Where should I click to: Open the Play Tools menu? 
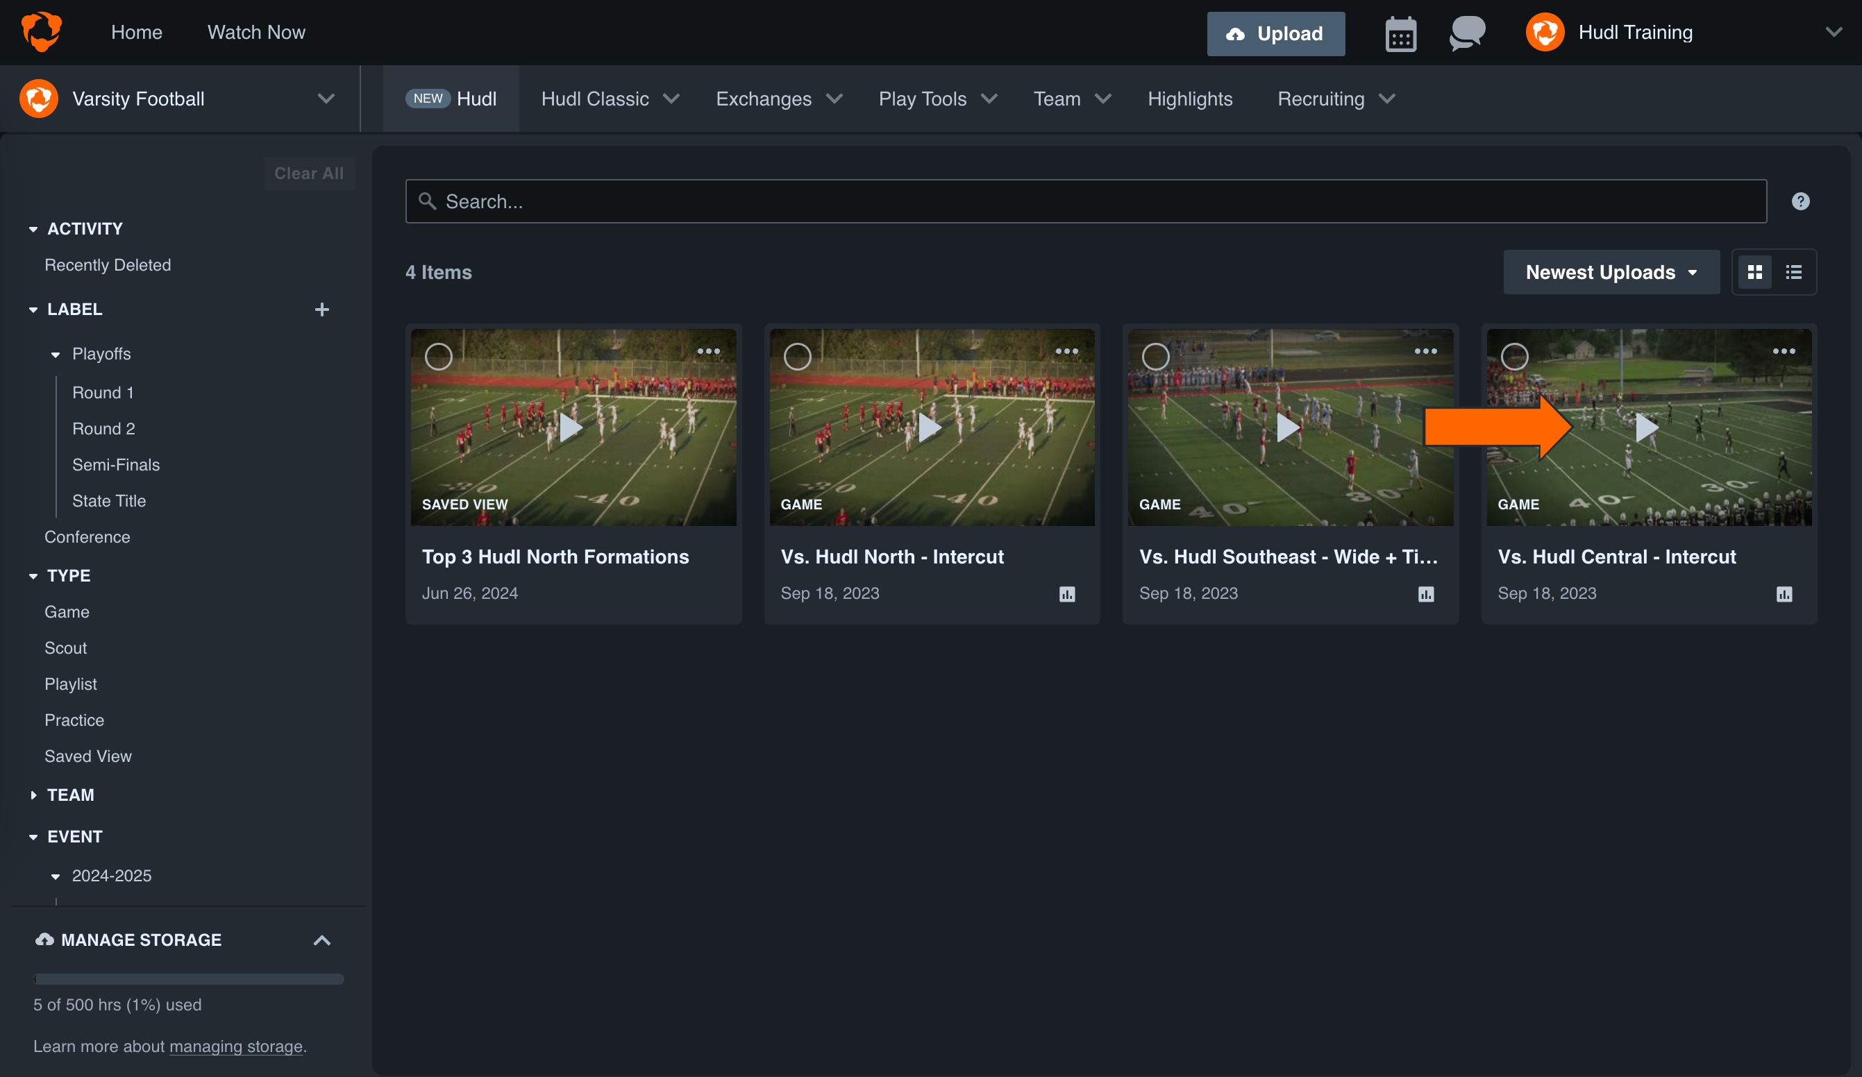(938, 99)
